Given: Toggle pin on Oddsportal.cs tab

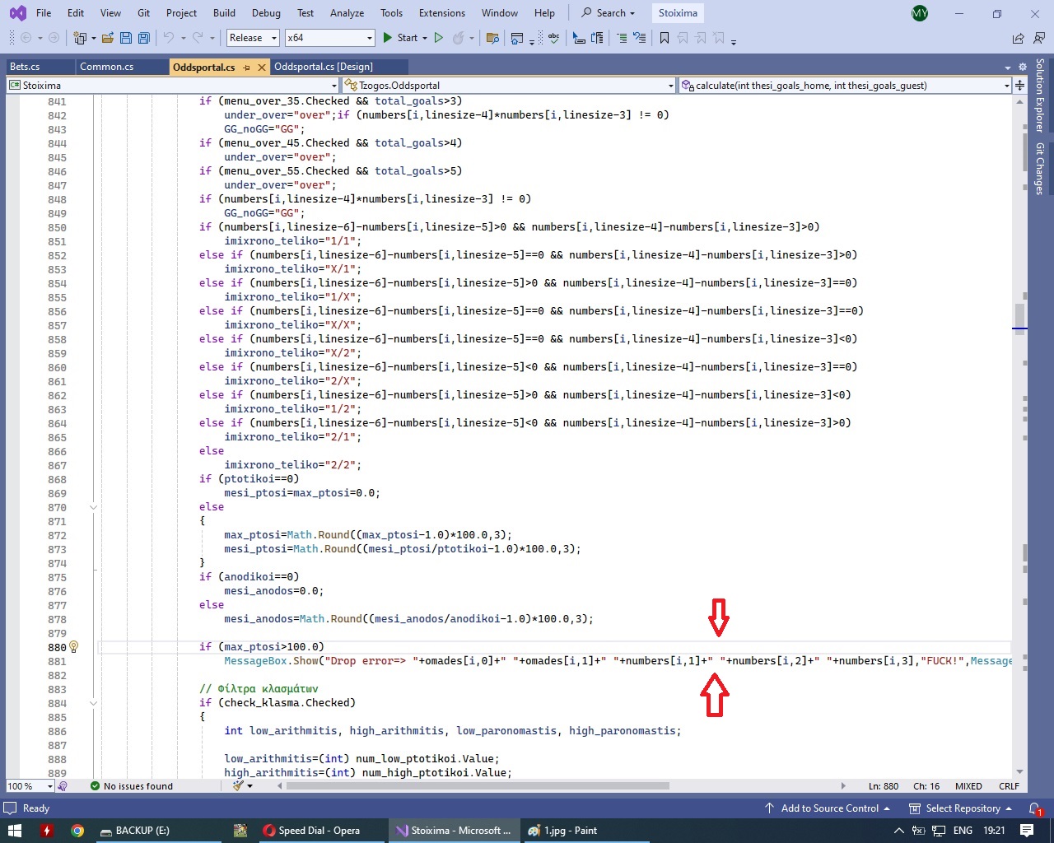Looking at the screenshot, I should pos(246,68).
